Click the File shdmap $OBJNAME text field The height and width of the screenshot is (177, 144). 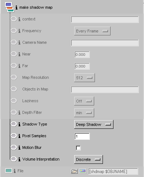coord(113,172)
